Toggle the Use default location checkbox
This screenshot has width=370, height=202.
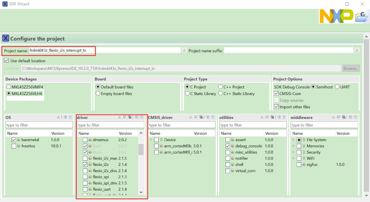click(x=6, y=61)
